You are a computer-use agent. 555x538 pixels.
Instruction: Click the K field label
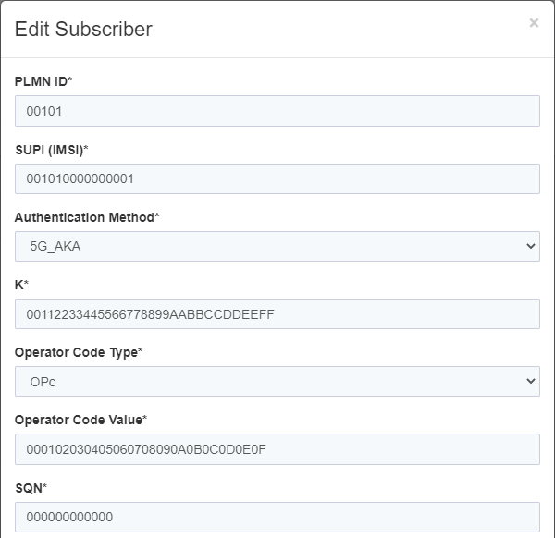coord(19,285)
